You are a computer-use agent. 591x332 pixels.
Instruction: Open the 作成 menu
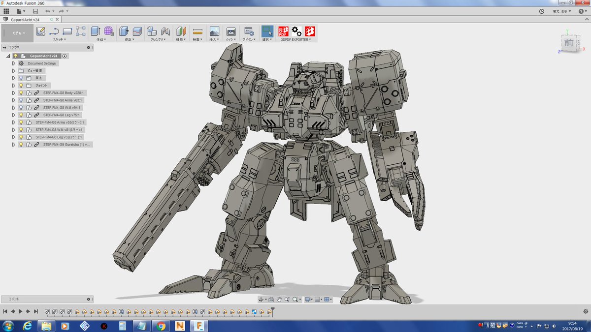102,39
